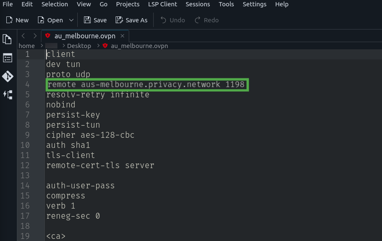Open the Sessions menu
382x241 pixels.
coord(198,4)
